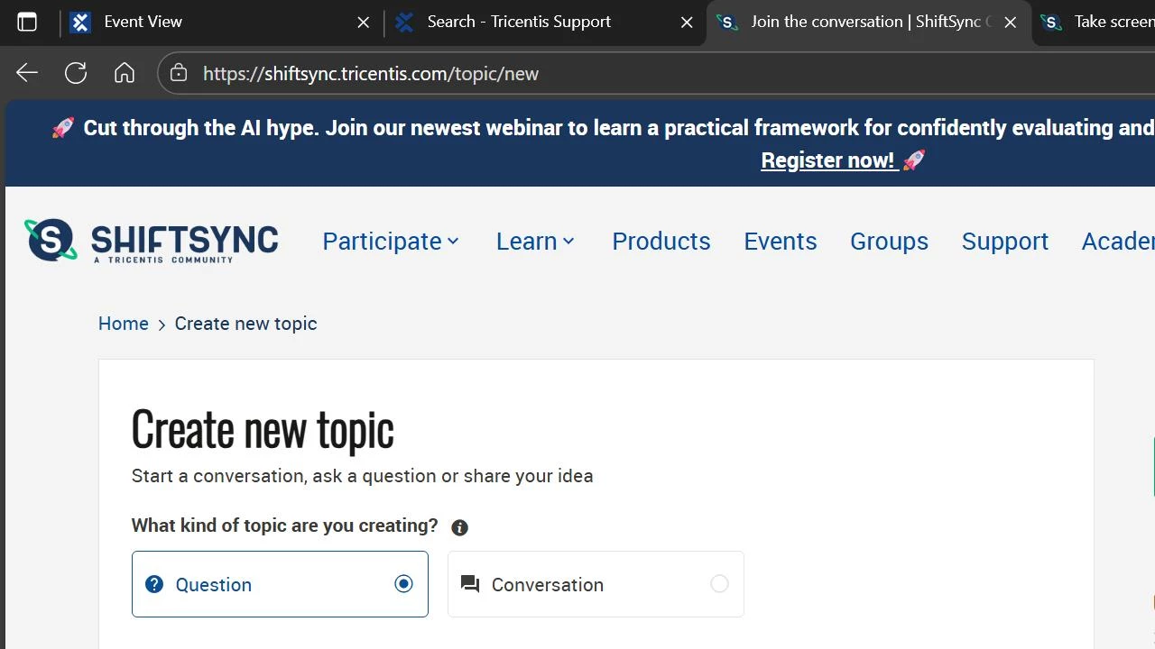Viewport: 1155px width, 649px height.
Task: Select the Question radio button
Action: tap(403, 584)
